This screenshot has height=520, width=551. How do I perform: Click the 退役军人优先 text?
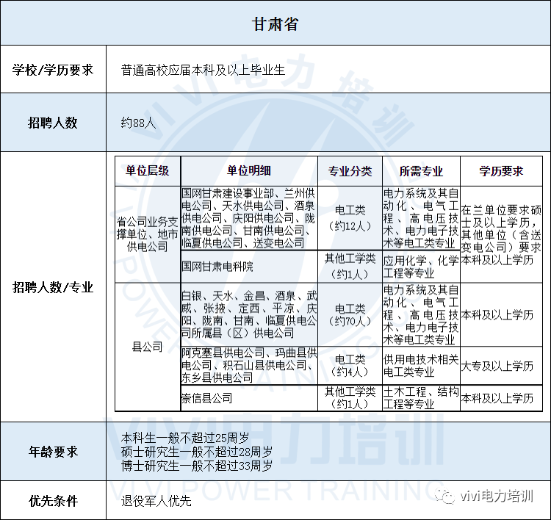coord(156,501)
